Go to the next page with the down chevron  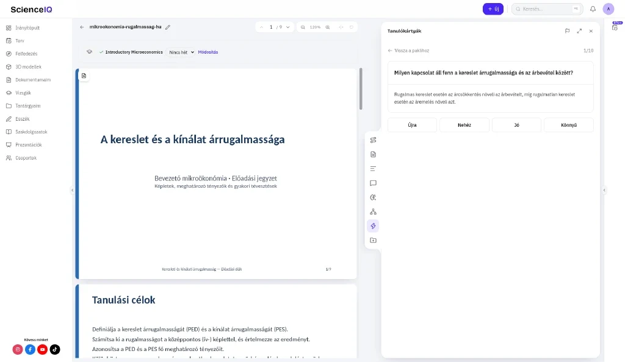(x=288, y=27)
